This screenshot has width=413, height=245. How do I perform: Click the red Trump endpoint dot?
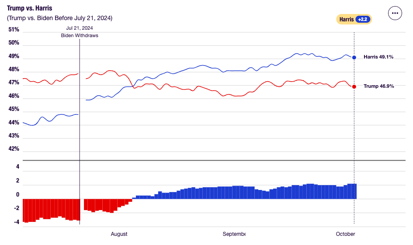point(354,86)
